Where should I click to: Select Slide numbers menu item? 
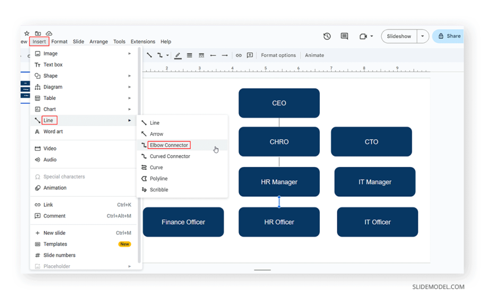[83, 255]
